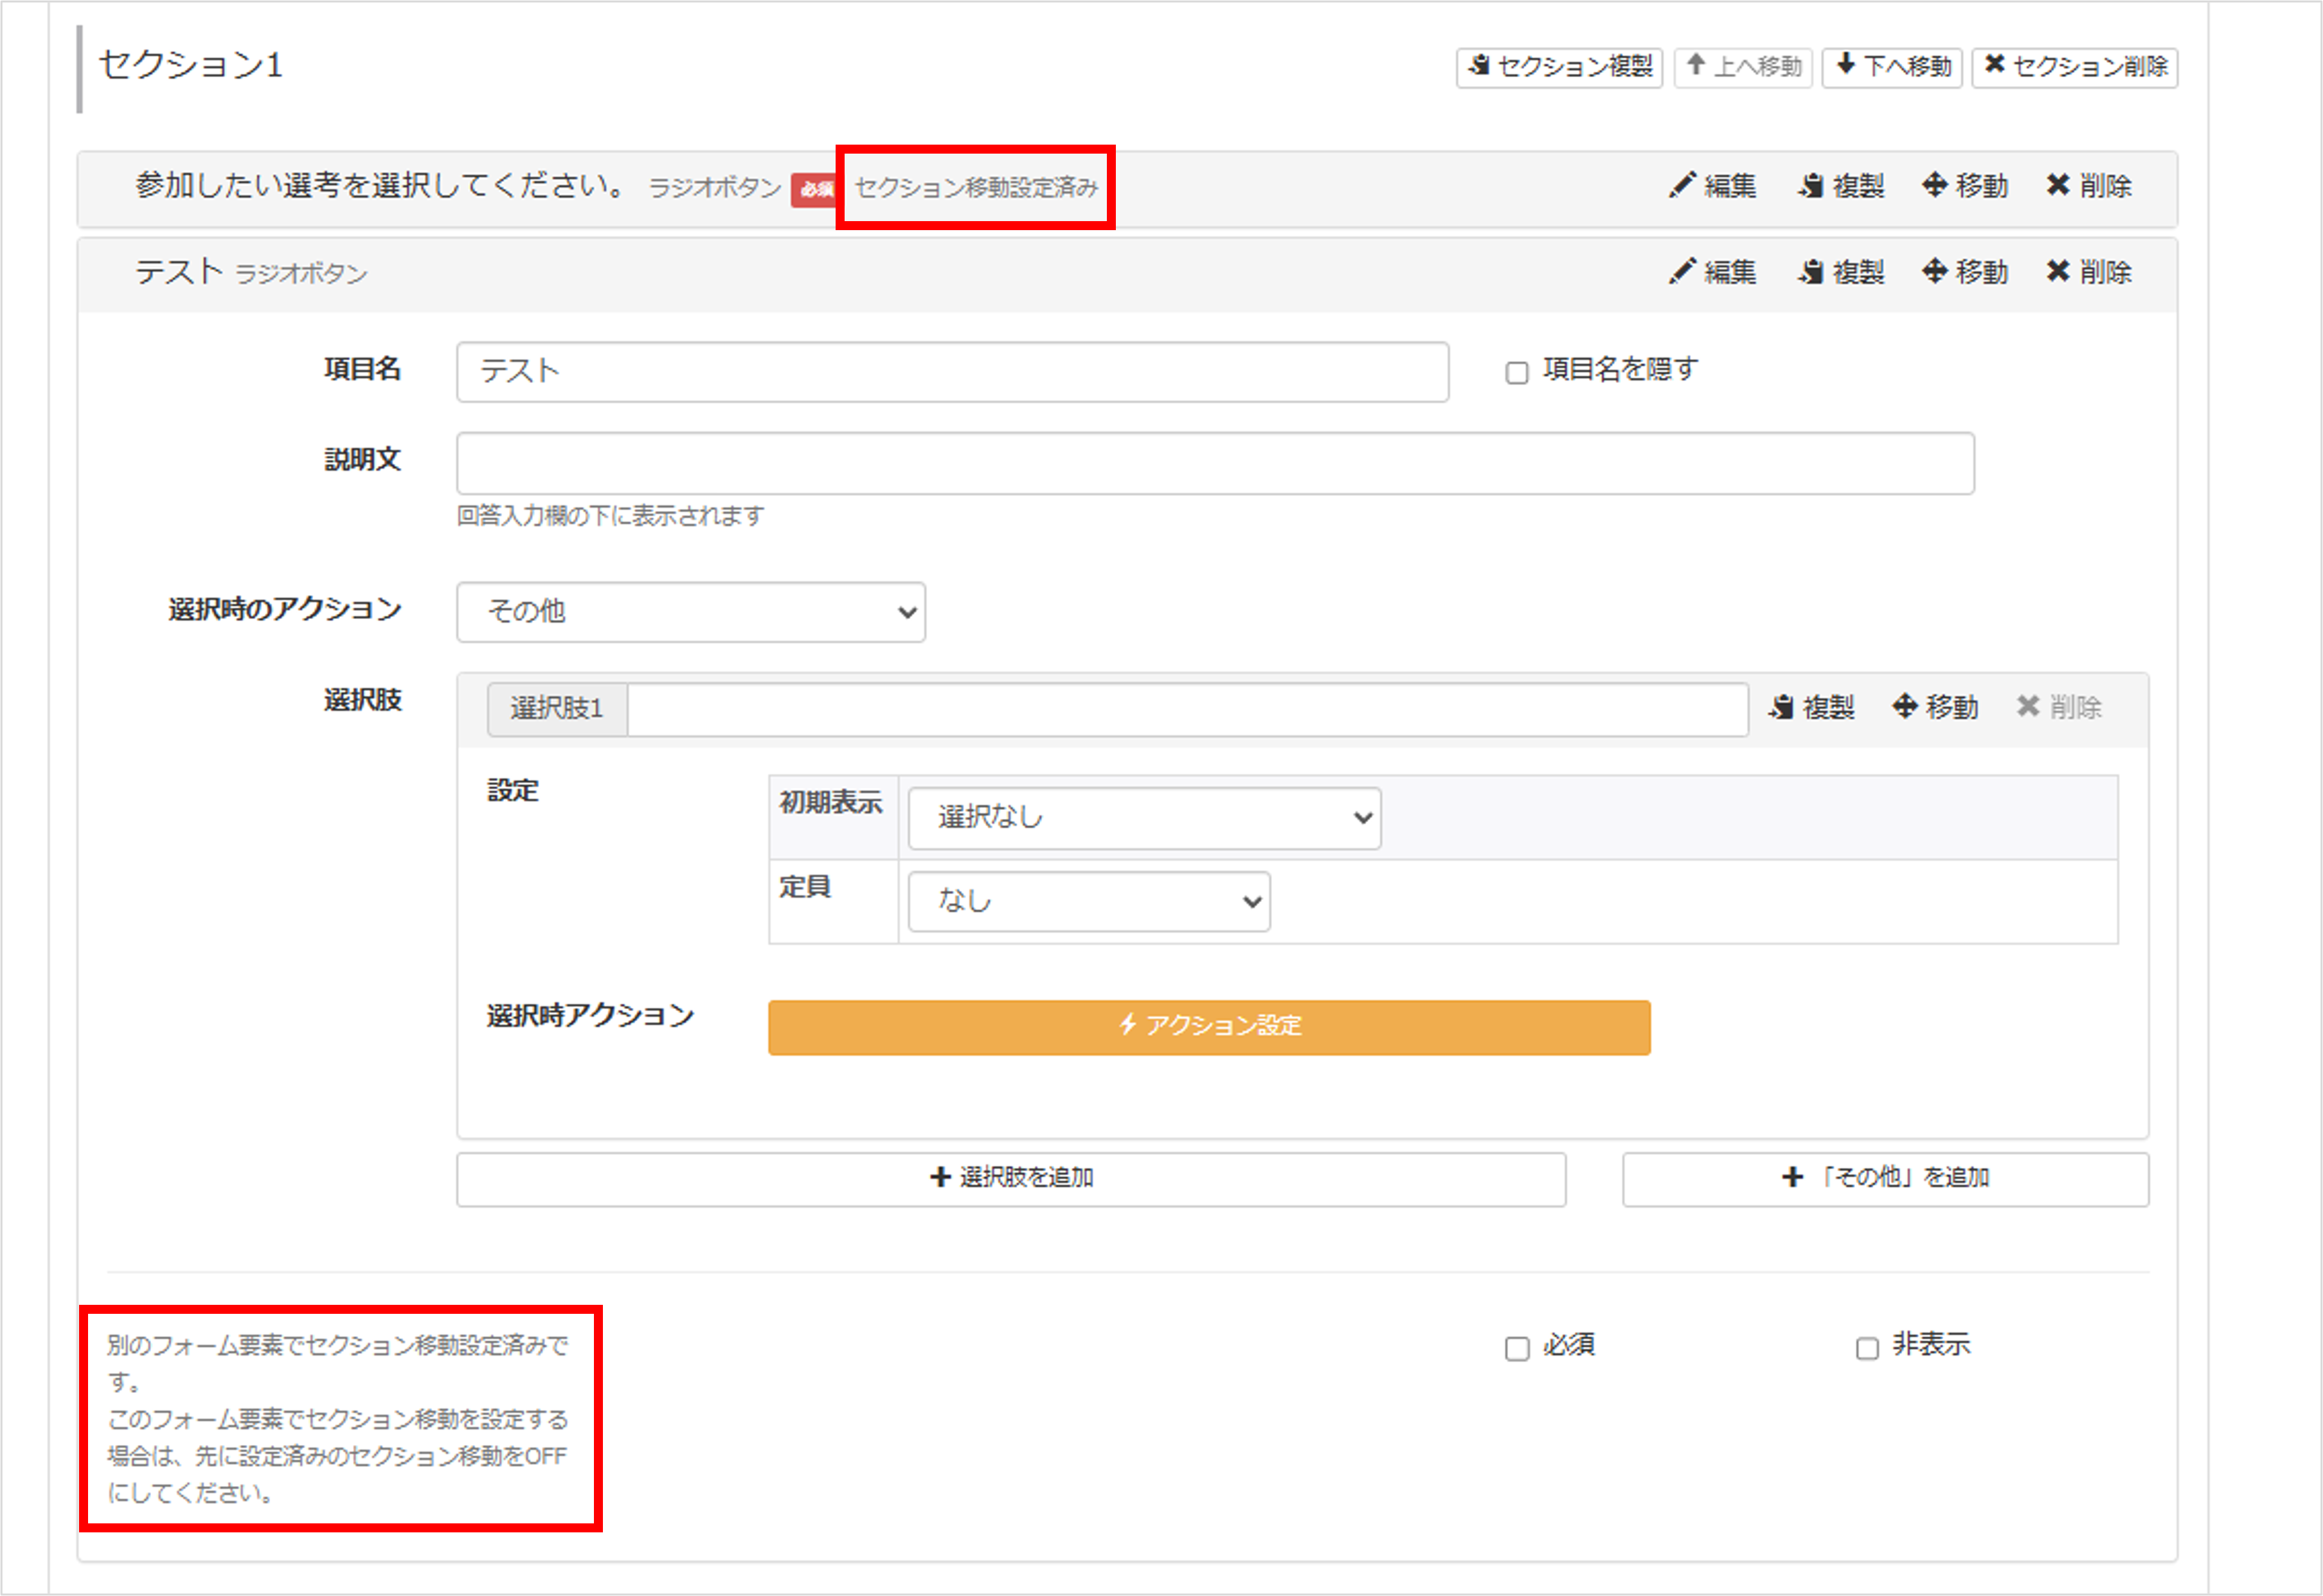Click the 移動 icon next to 選択肢1
Image resolution: width=2323 pixels, height=1596 pixels.
(x=1936, y=707)
